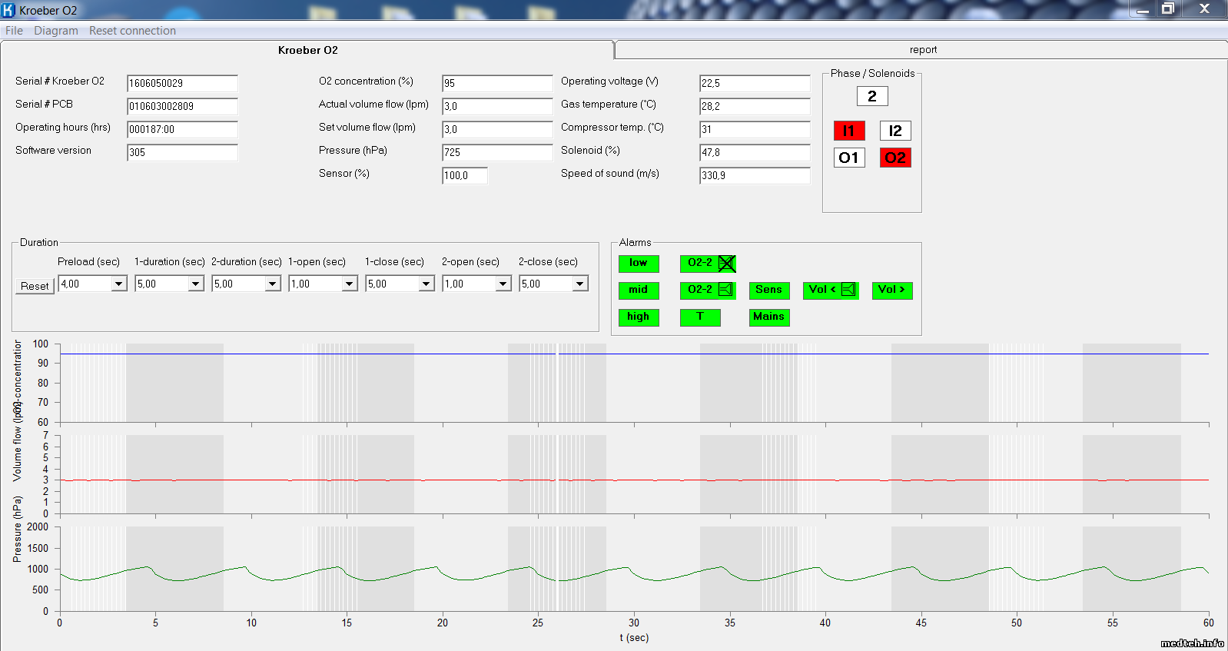Click the crossed-out speaker icon beside O2-2
The width and height of the screenshot is (1228, 651).
point(726,264)
